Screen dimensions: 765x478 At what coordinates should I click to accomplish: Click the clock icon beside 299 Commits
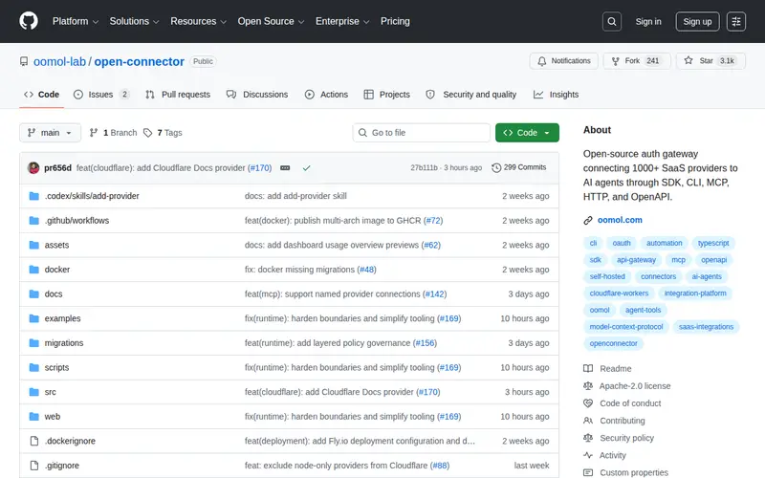tap(495, 167)
